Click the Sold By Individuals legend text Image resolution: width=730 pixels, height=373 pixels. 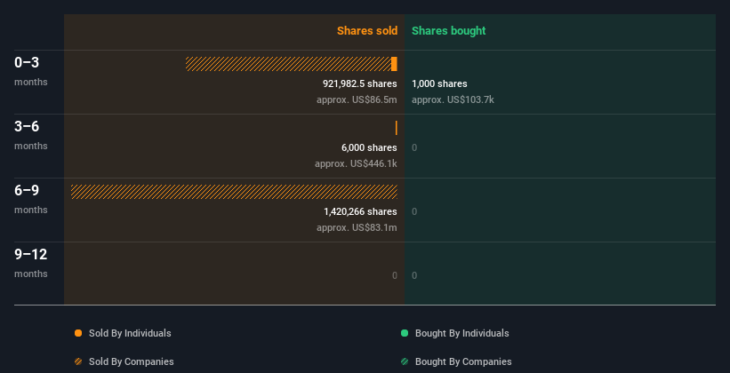pos(130,333)
